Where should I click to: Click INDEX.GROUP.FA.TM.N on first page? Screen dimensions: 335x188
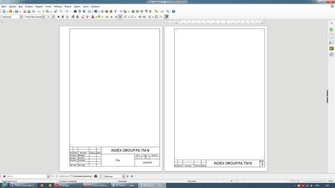click(x=130, y=150)
